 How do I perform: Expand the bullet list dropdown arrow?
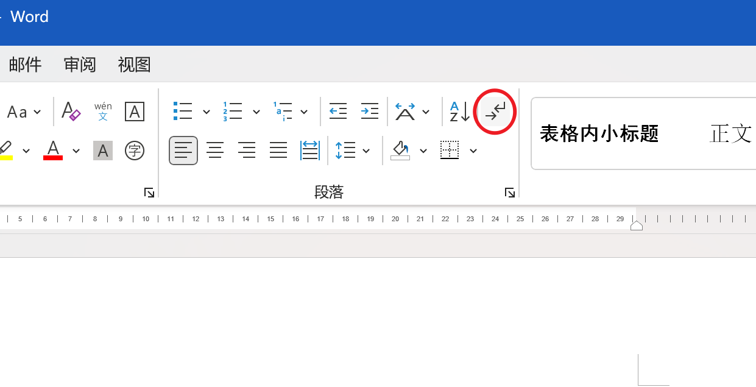[x=207, y=112]
